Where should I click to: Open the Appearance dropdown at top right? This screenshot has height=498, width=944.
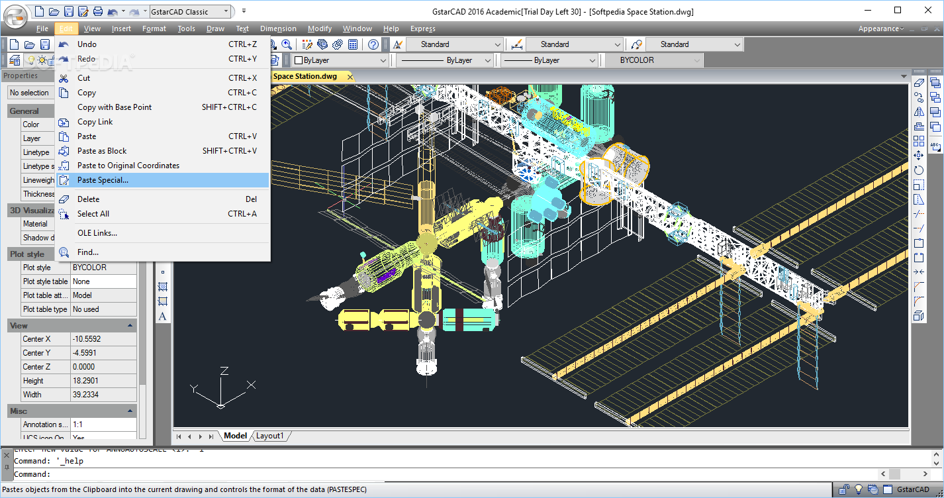pos(881,28)
